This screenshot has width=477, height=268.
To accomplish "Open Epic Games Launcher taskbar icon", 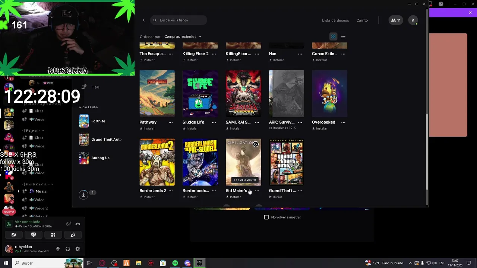I will click(x=199, y=263).
